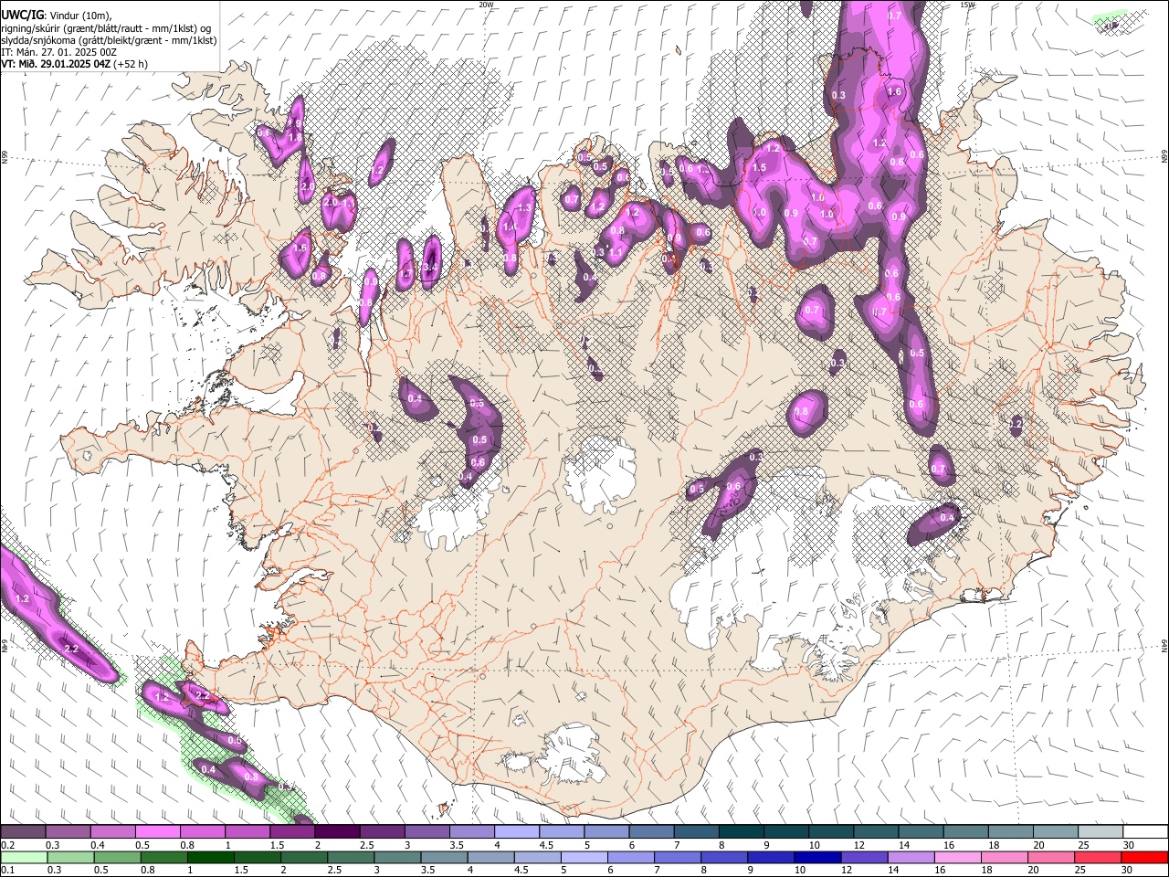Click the bold "UWC/IG" title text

pyautogui.click(x=22, y=15)
